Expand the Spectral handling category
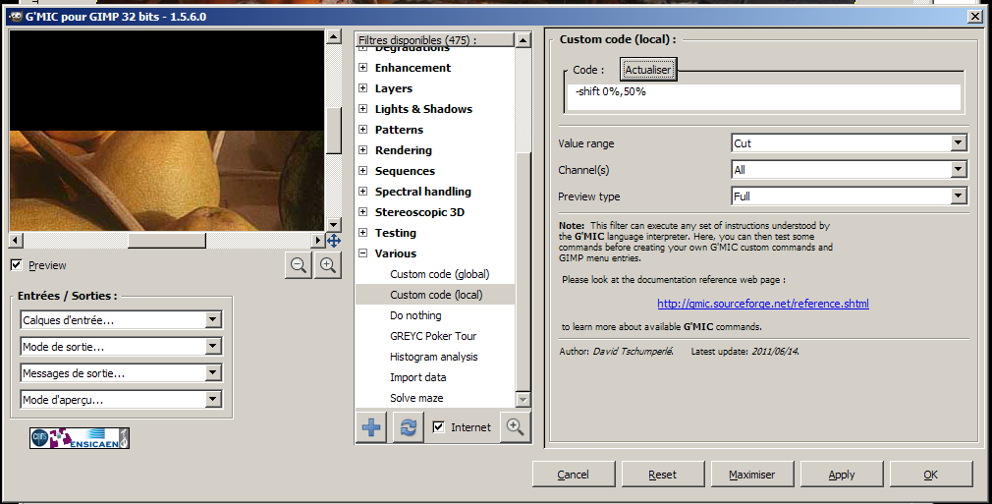Screen dimensions: 992x504 [x=363, y=192]
